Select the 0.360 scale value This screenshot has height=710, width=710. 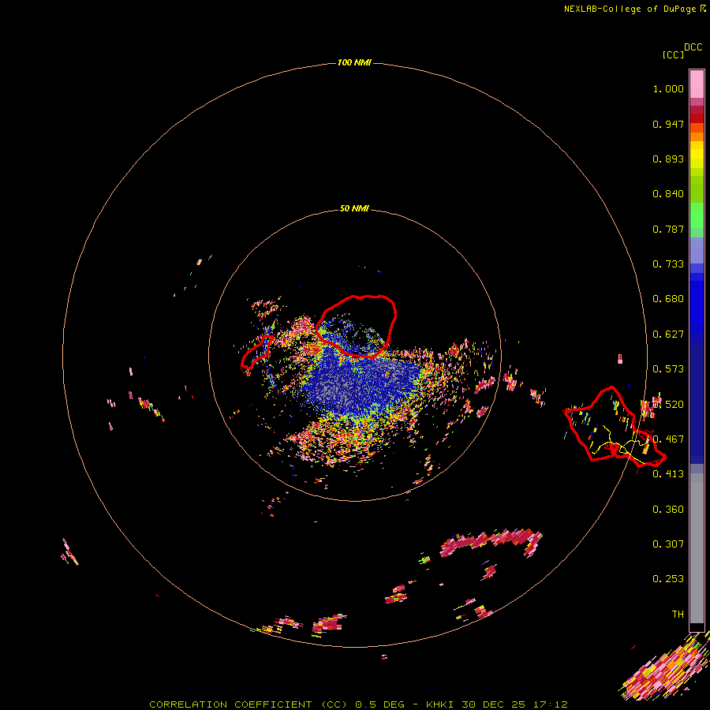coord(668,510)
